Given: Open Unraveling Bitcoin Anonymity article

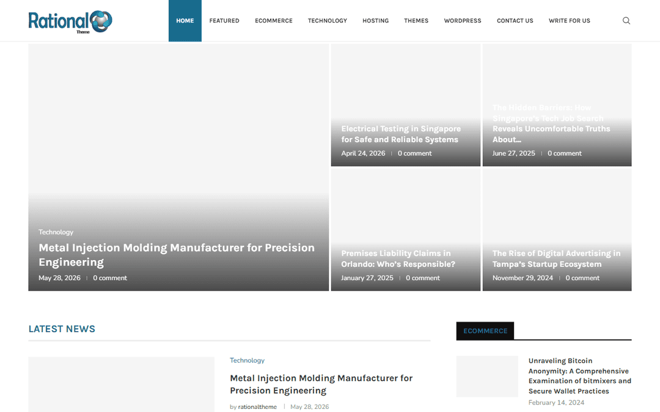Looking at the screenshot, I should point(579,376).
